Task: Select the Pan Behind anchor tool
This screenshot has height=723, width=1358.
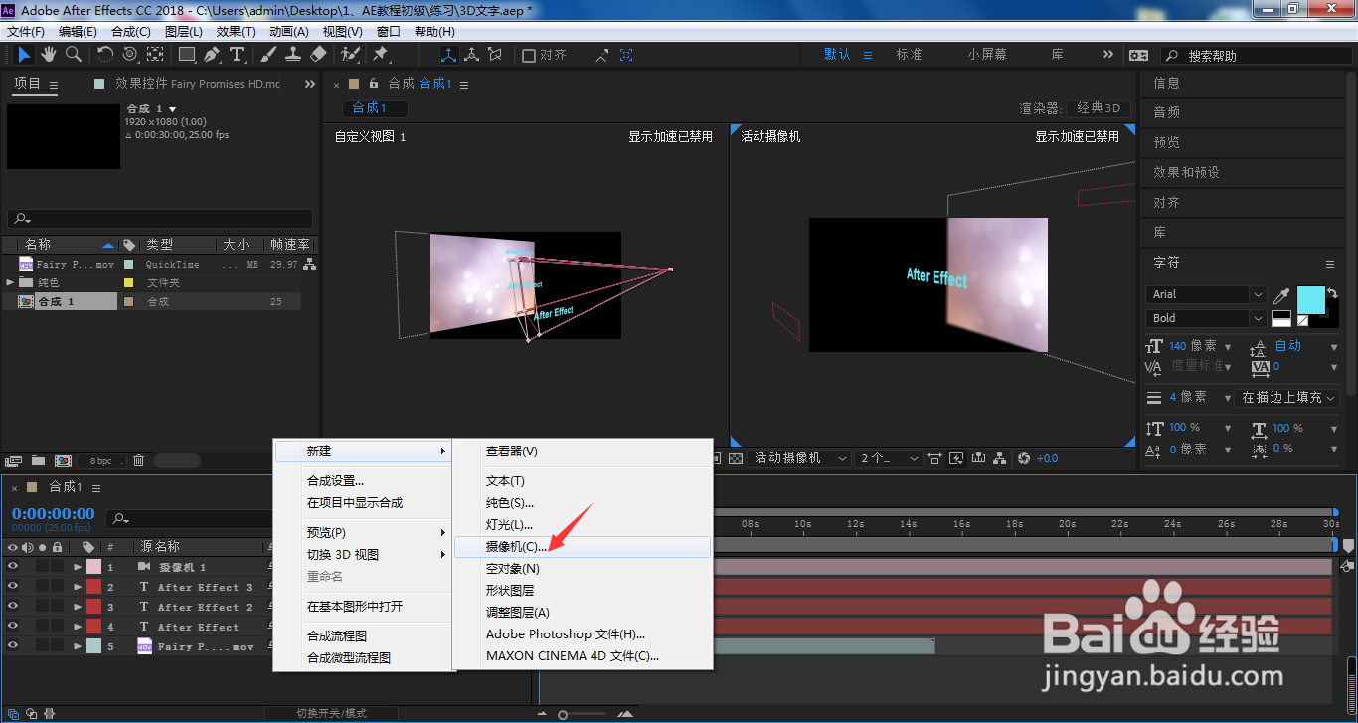Action: click(x=155, y=55)
